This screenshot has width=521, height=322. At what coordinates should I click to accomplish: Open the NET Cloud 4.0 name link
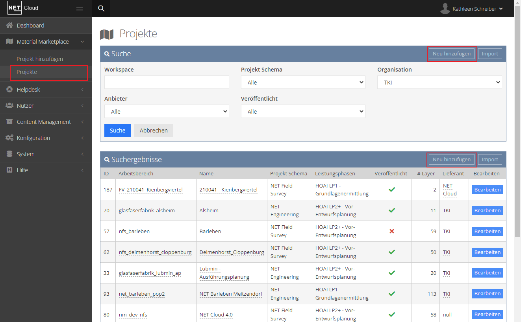216,315
